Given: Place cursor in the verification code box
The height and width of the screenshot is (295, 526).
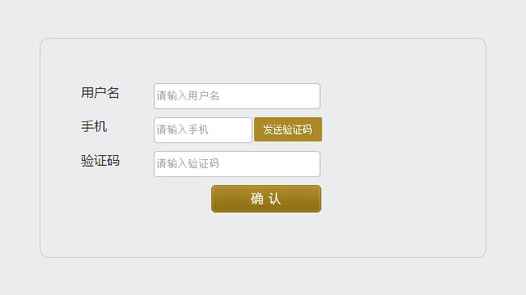Looking at the screenshot, I should tap(237, 164).
